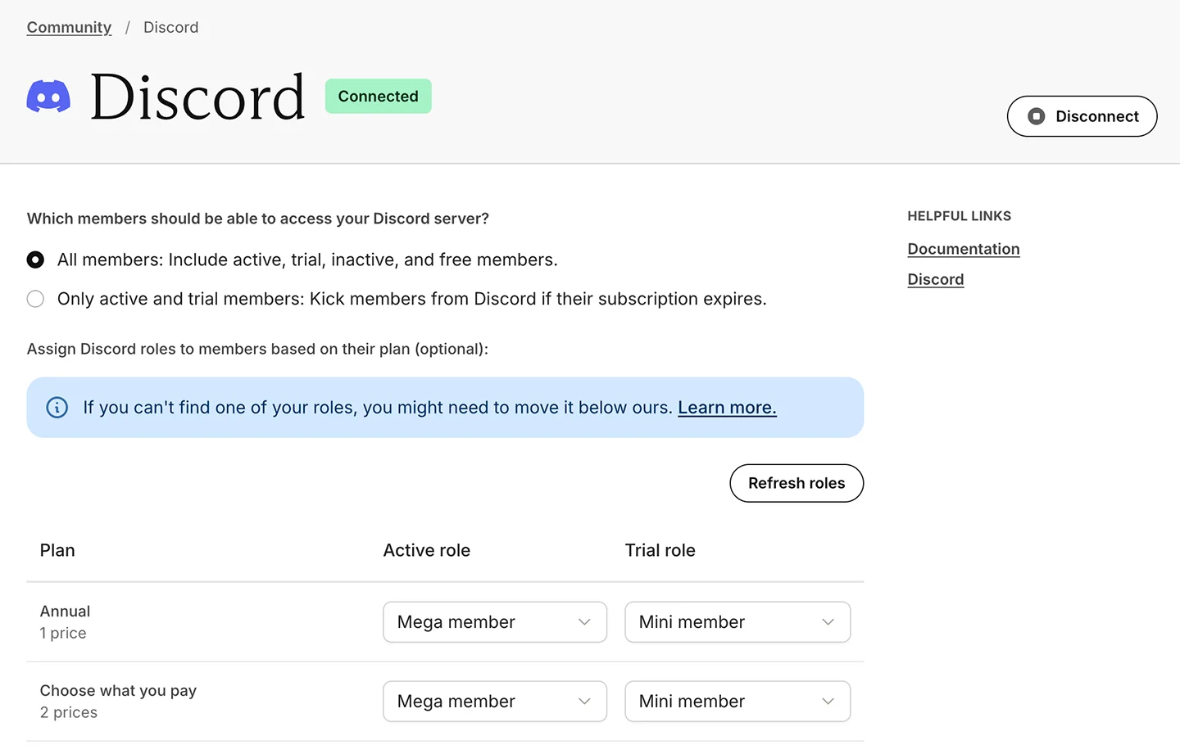This screenshot has height=754, width=1180.
Task: Open Choose what you pay Trial role dropdown
Action: (x=737, y=702)
